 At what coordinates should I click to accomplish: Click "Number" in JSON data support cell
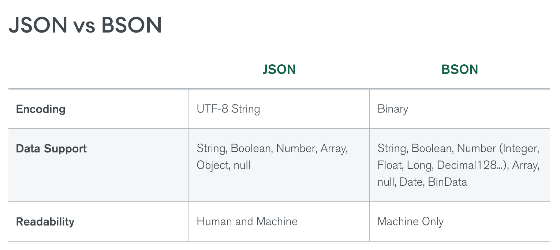point(296,149)
